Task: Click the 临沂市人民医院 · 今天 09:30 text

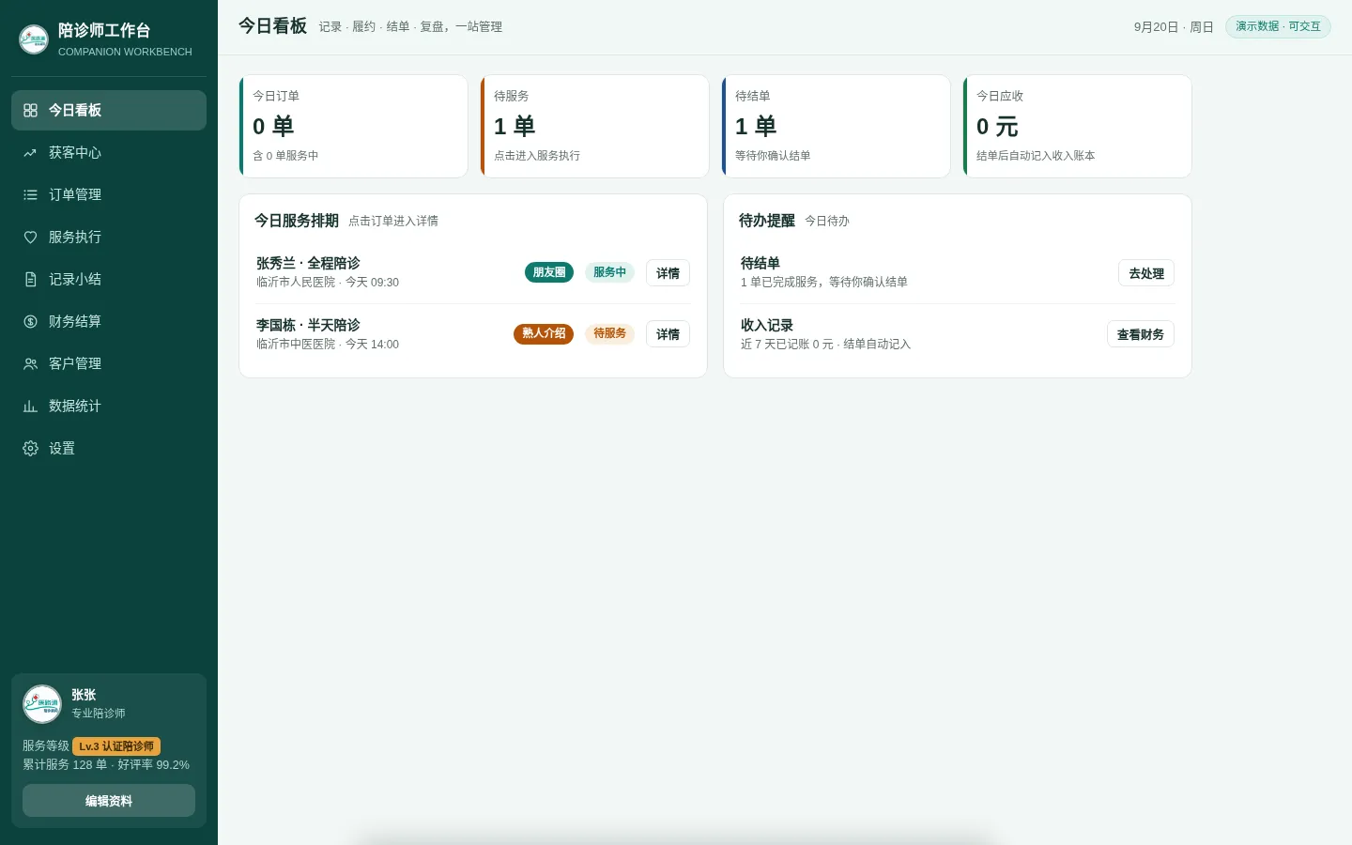Action: click(x=328, y=283)
